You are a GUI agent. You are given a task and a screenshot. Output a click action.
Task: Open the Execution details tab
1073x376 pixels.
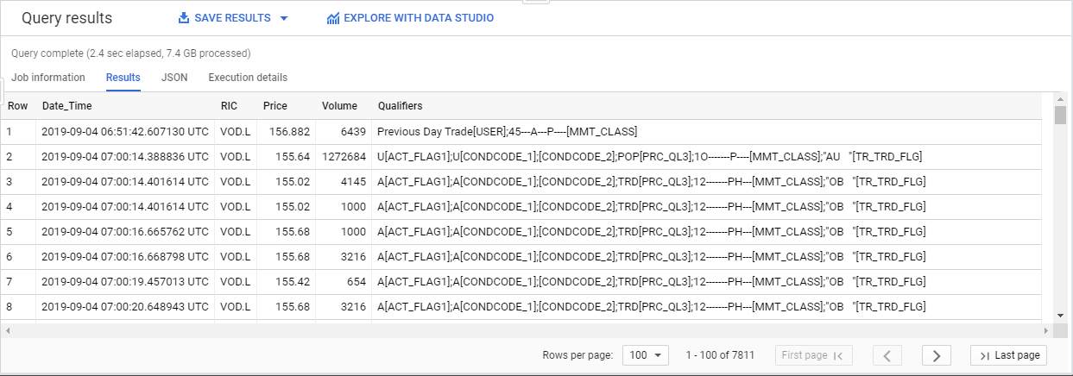click(248, 78)
